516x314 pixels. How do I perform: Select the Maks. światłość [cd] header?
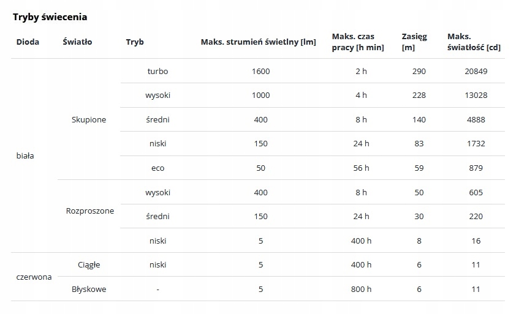(x=474, y=42)
